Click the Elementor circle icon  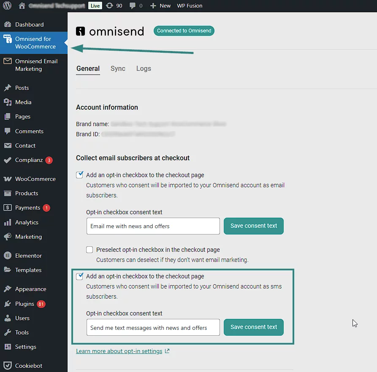[8, 256]
